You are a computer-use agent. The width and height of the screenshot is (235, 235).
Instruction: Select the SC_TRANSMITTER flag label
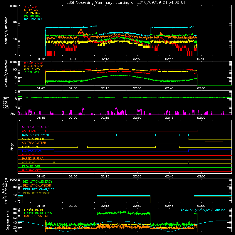click(34, 143)
